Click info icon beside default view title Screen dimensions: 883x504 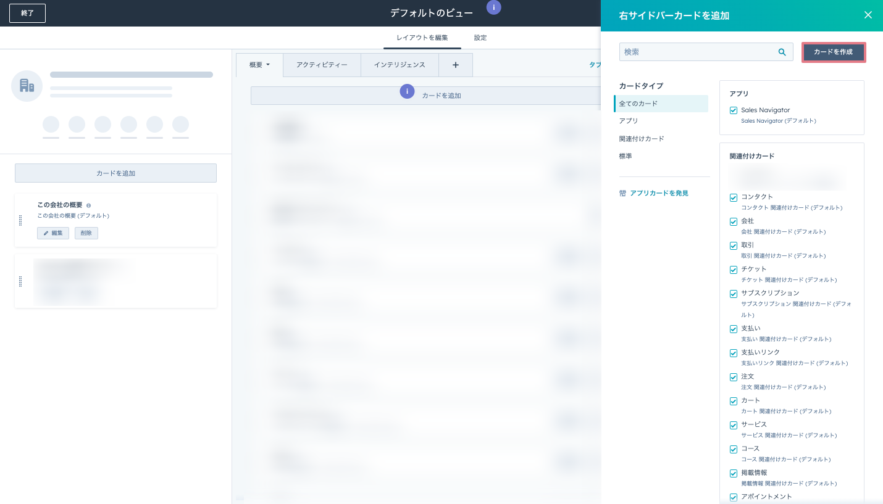coord(493,7)
